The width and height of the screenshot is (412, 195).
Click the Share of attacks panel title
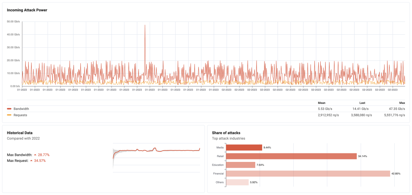[226, 132]
